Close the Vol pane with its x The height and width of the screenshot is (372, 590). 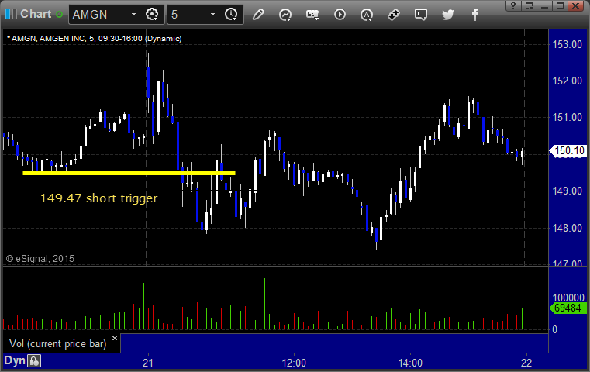point(115,338)
